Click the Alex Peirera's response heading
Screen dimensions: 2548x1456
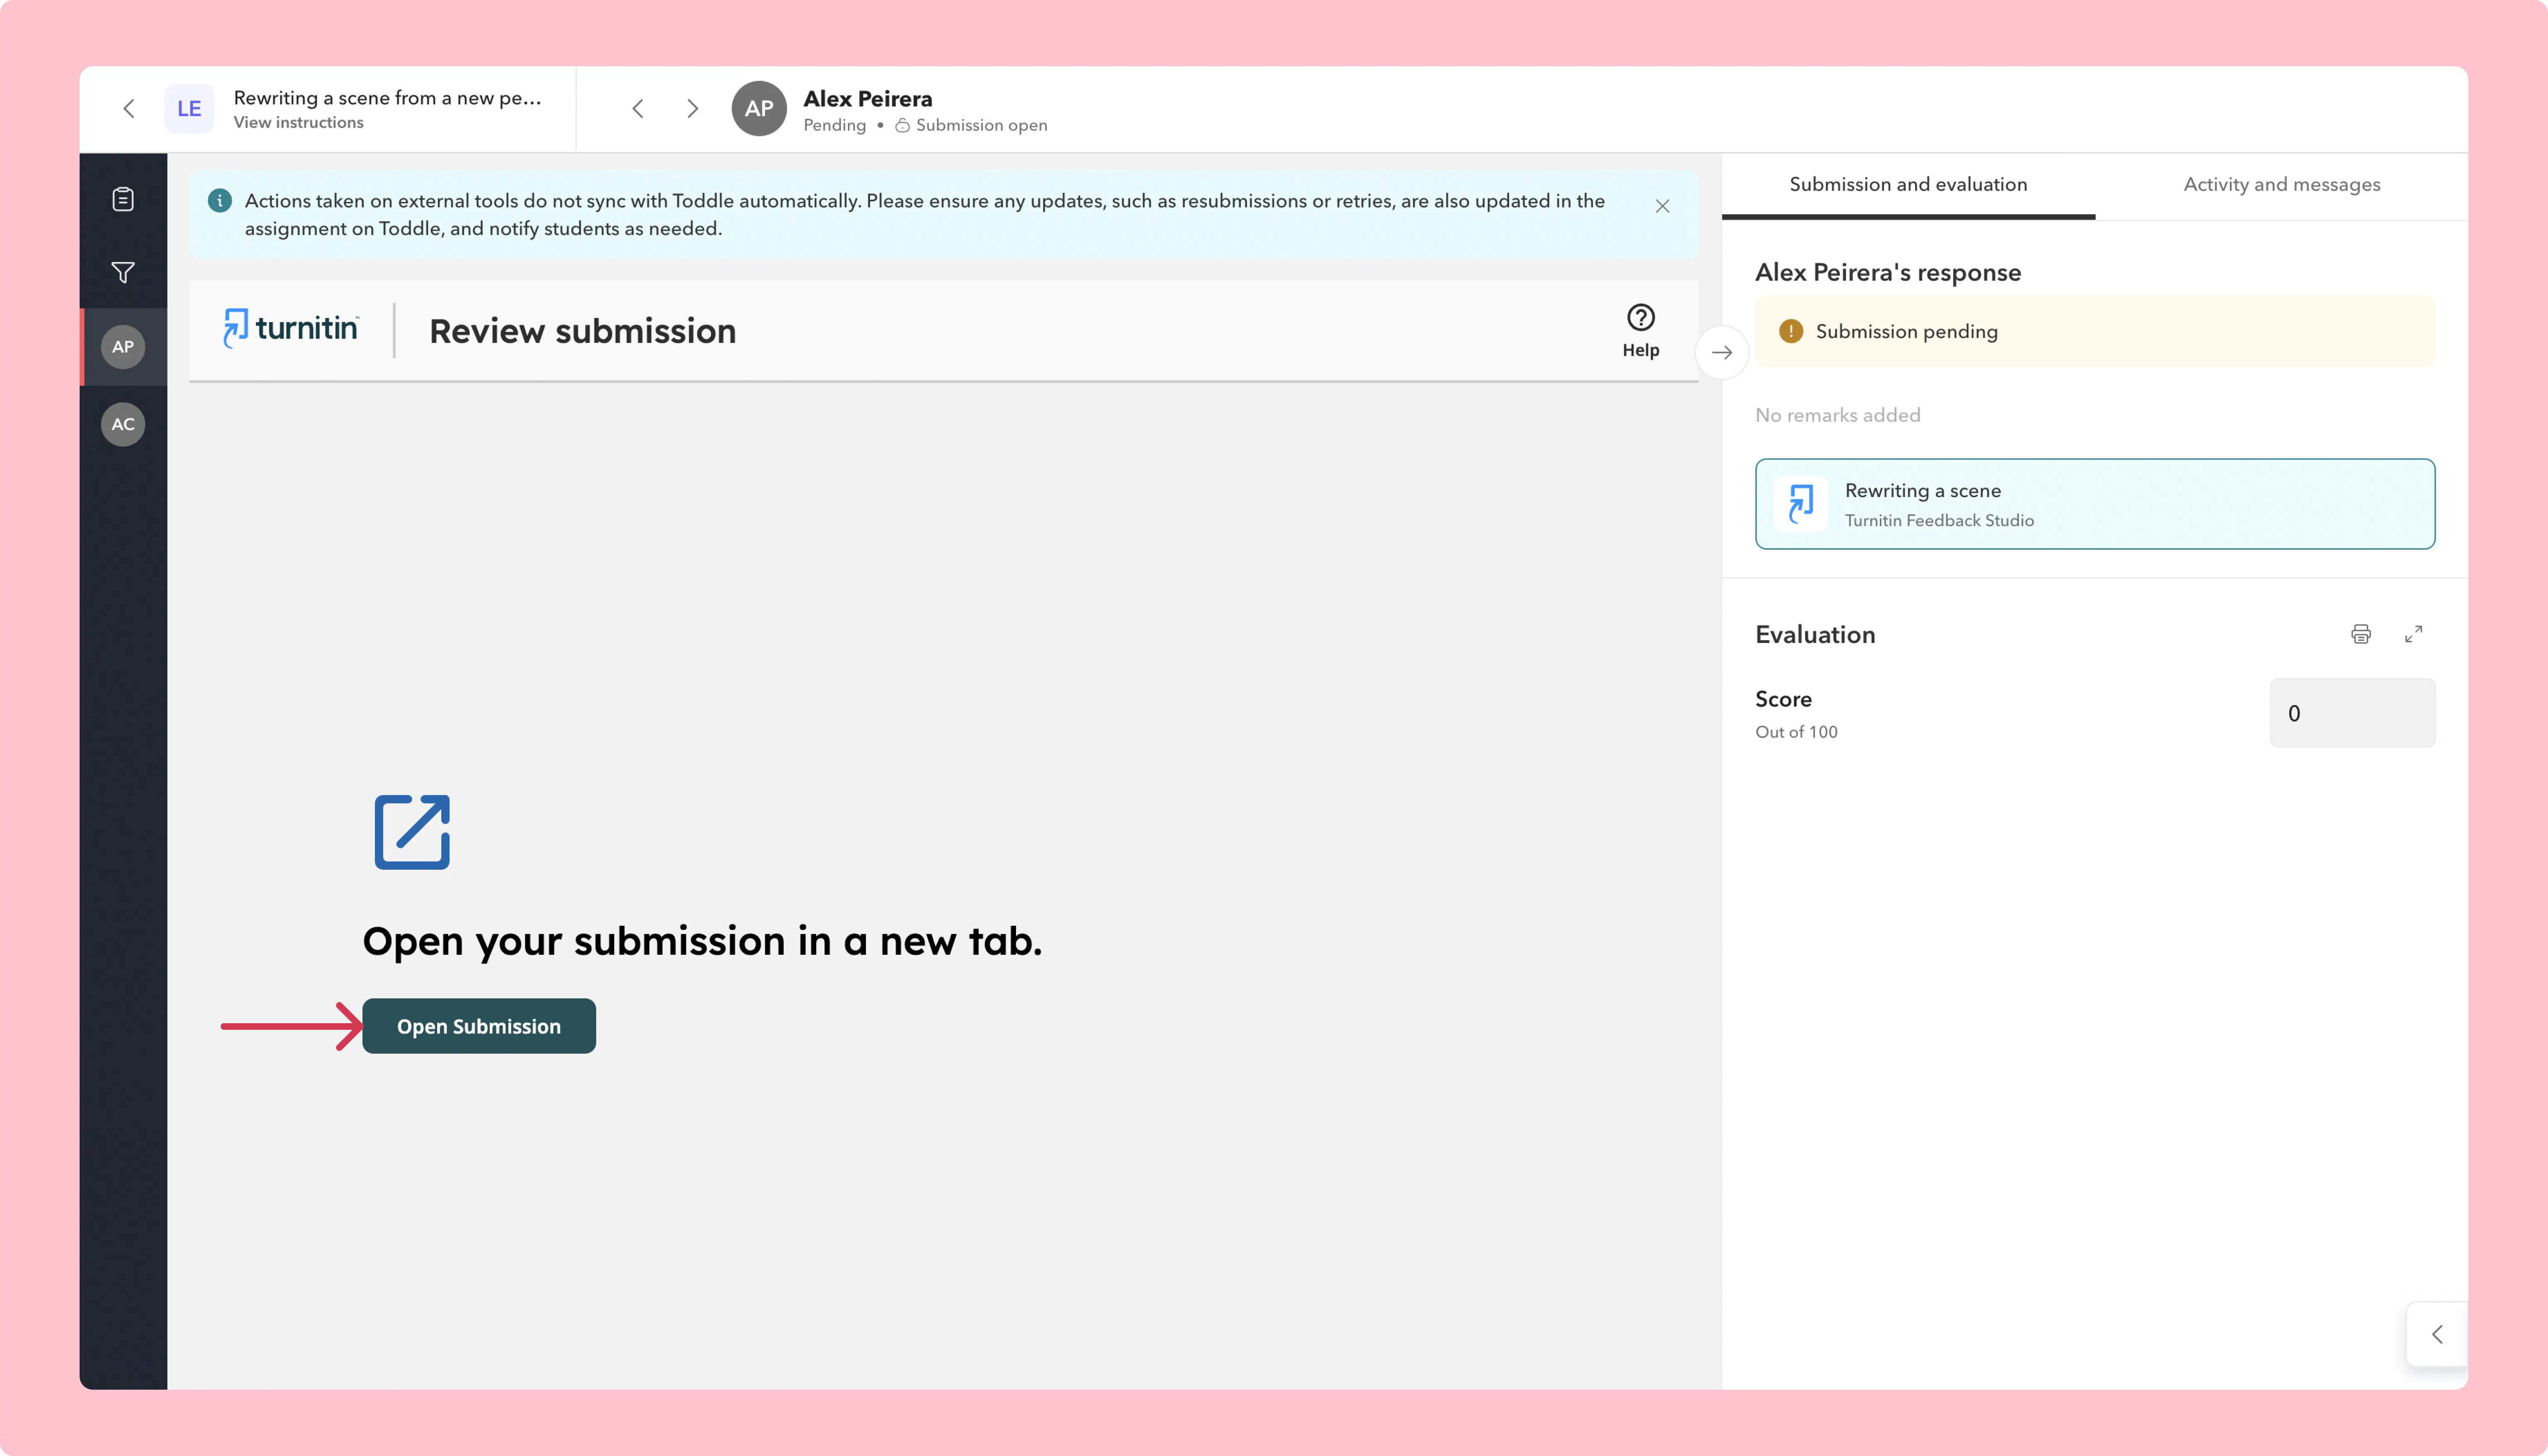coord(1888,273)
